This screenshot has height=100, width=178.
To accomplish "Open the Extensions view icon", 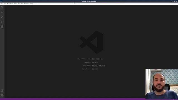I will pos(2,26).
